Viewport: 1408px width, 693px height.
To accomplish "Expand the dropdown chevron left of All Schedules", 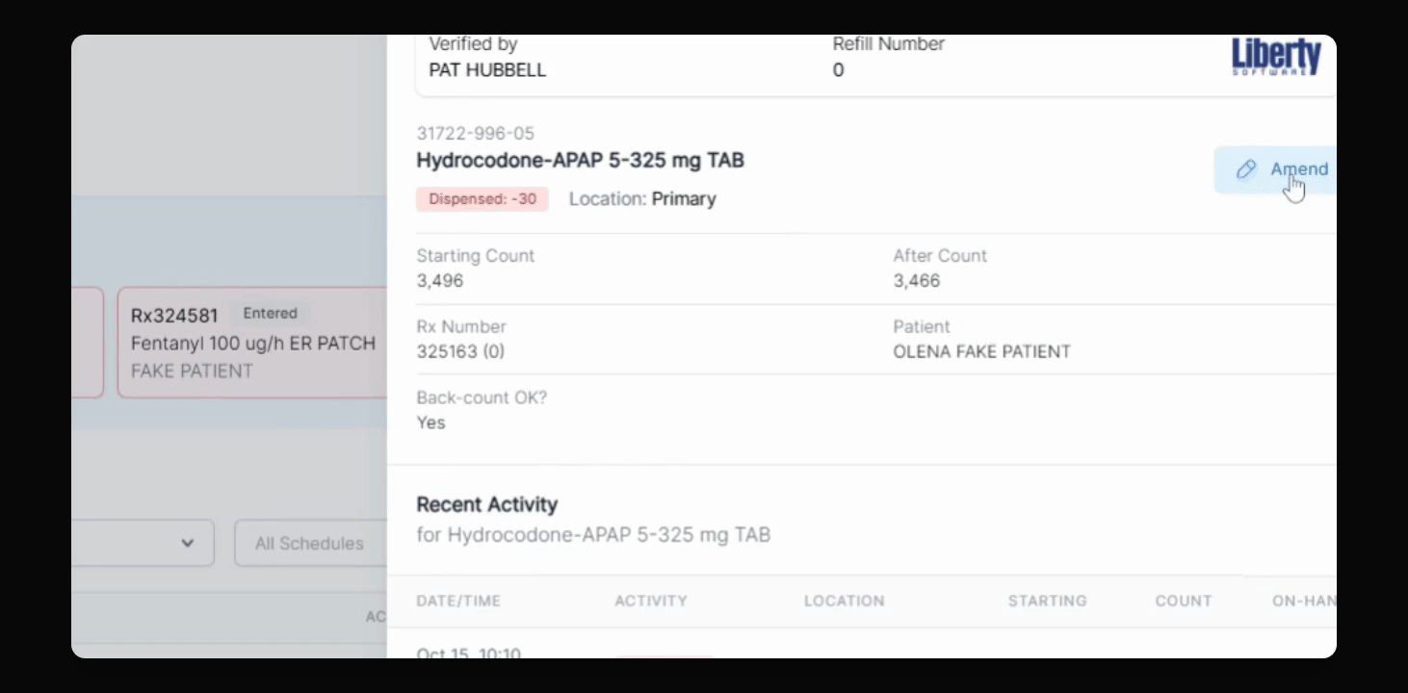I will coord(187,544).
